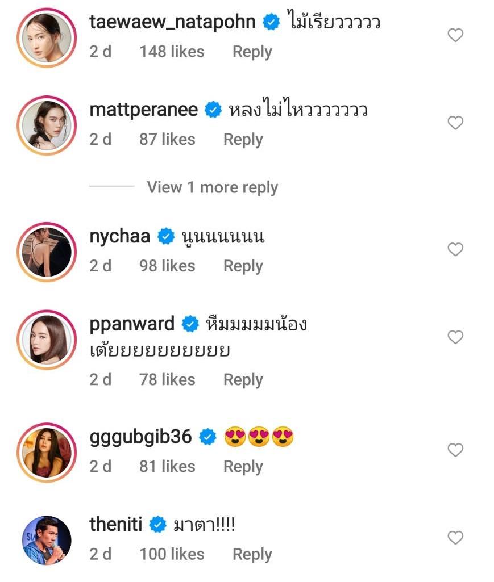Expand View 1 more reply
Viewport: 494px width, 582px height.
click(x=212, y=187)
